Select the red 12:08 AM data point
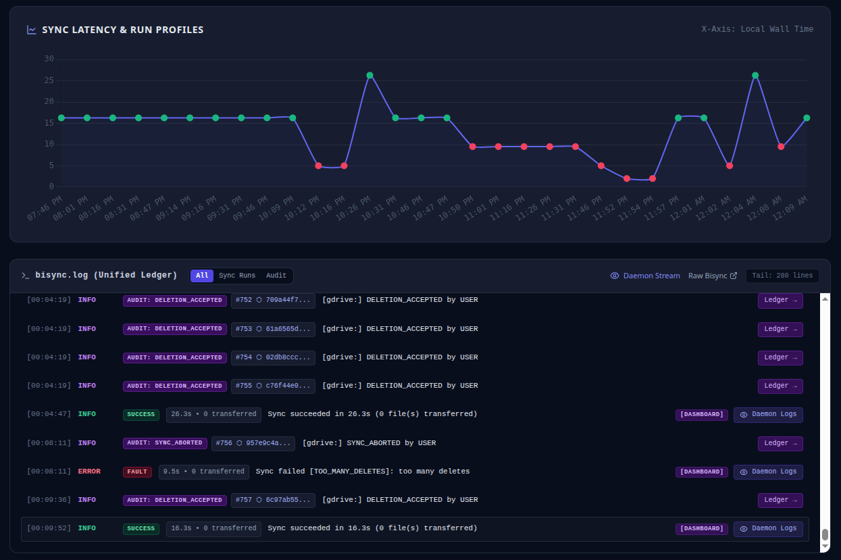Viewport: 841px width, 560px height. (x=781, y=147)
